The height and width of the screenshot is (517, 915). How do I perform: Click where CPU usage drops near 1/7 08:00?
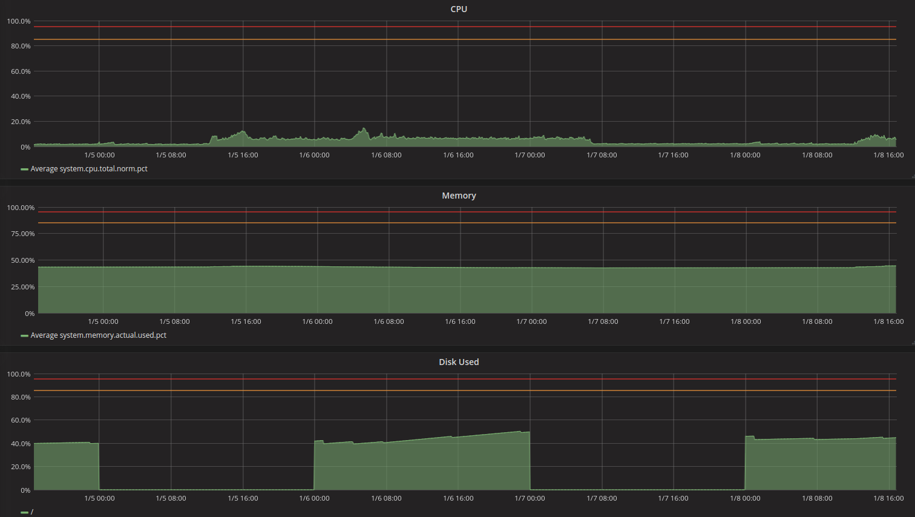click(x=591, y=141)
